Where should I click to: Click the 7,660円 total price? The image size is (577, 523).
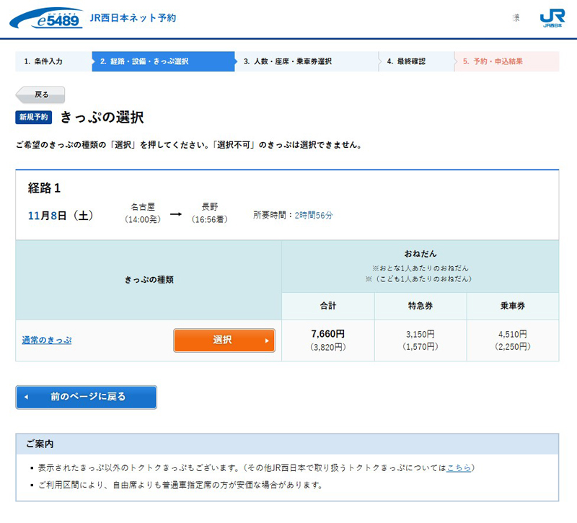pos(328,334)
